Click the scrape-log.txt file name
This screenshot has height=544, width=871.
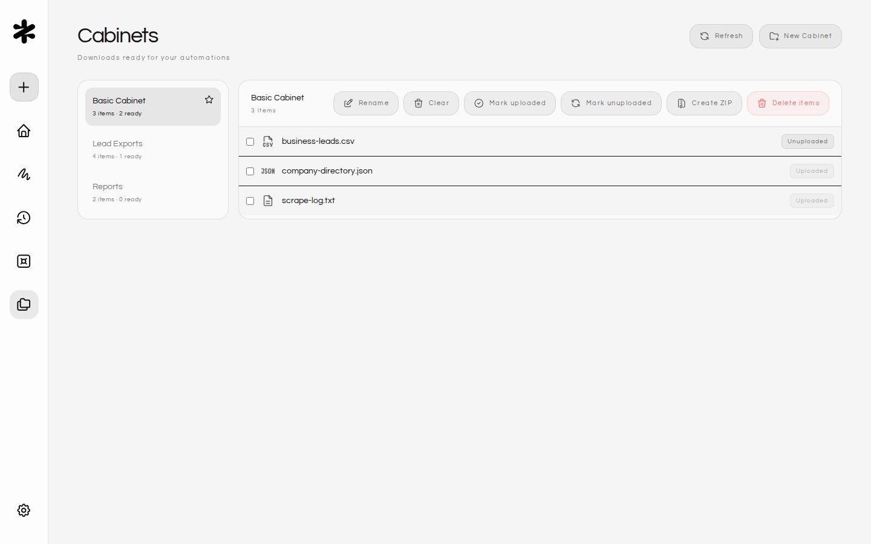coord(308,201)
